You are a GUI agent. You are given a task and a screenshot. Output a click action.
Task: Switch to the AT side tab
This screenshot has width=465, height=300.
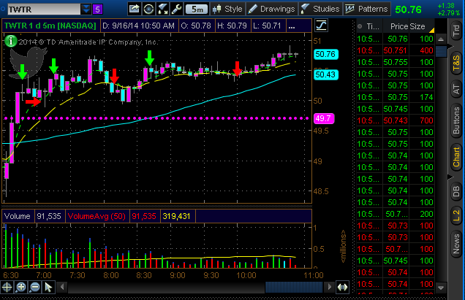pyautogui.click(x=456, y=89)
